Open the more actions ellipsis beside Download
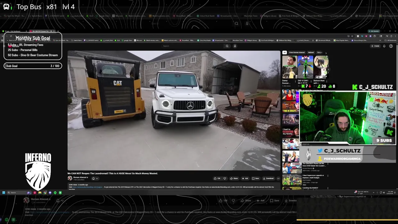The height and width of the screenshot is (224, 398). tap(278, 178)
